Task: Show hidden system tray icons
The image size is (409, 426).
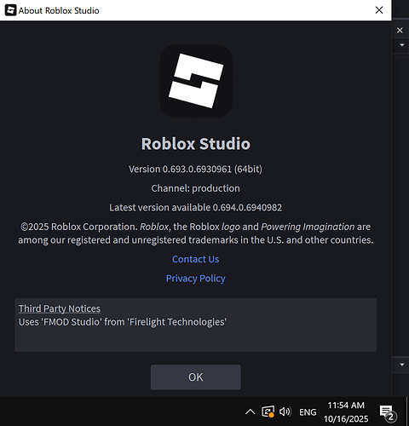Action: point(250,412)
